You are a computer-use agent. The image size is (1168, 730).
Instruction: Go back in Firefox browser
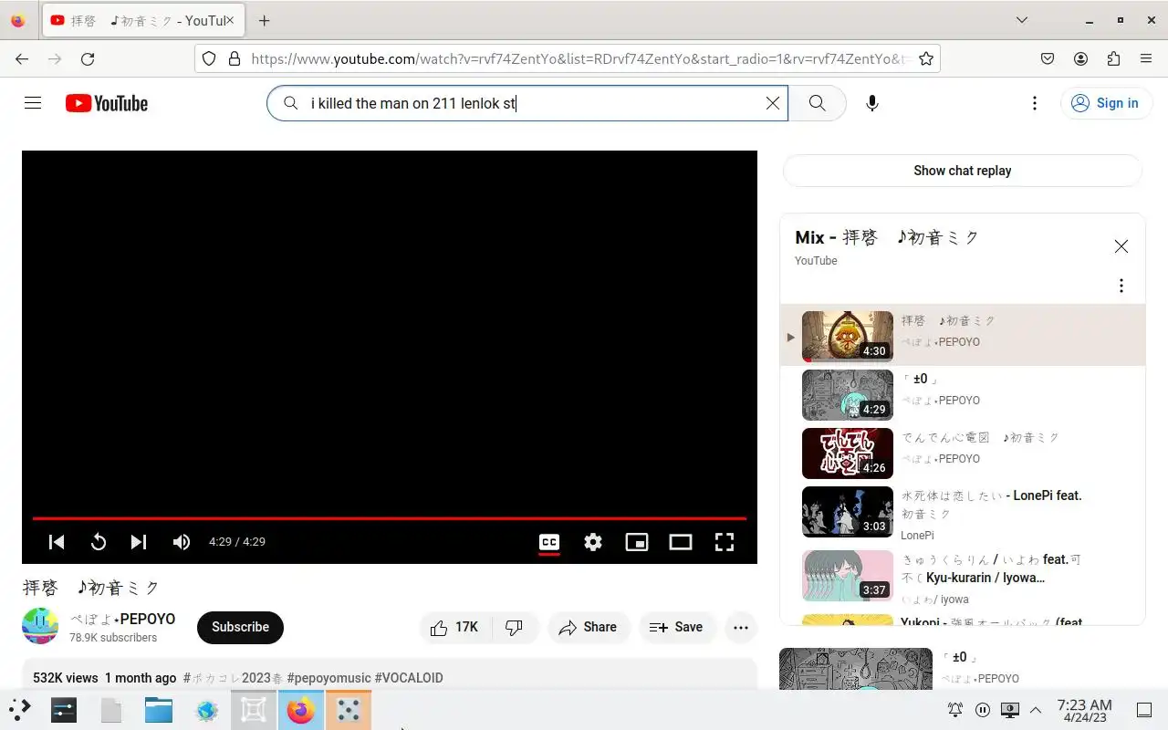[x=22, y=58]
